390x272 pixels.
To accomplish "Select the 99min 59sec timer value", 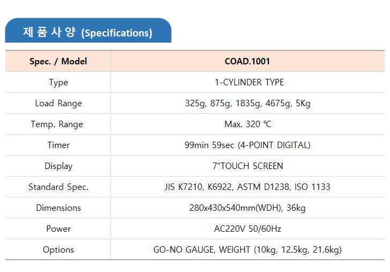I will pyautogui.click(x=247, y=145).
